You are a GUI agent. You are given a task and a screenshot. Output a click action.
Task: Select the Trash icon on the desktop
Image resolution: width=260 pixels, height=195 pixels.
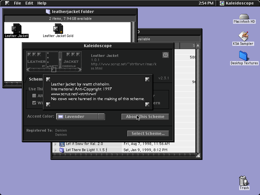pos(244,181)
